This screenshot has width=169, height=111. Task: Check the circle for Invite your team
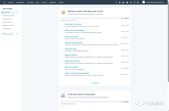click(x=62, y=50)
